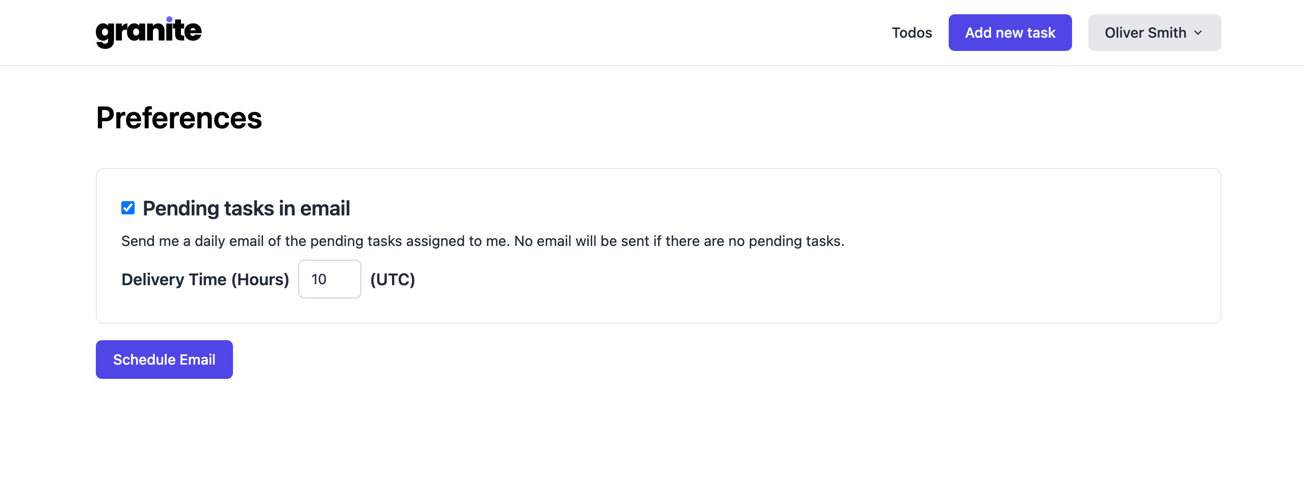Focus the Delivery Time hours input
This screenshot has width=1304, height=495.
click(x=329, y=279)
